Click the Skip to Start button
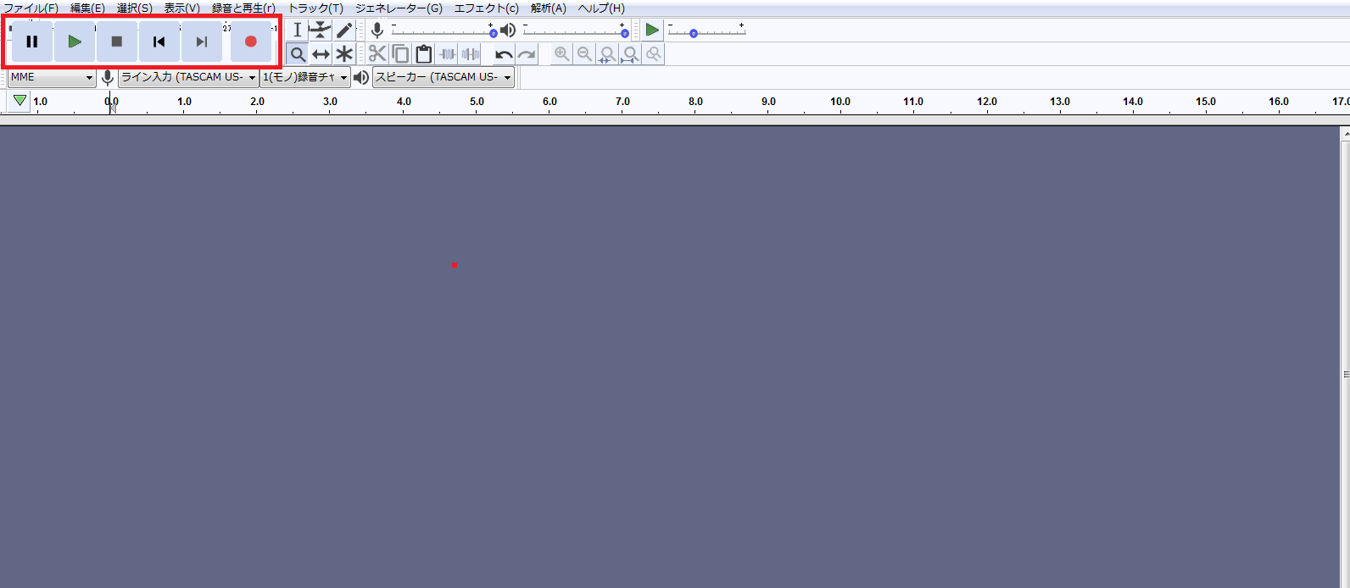This screenshot has height=588, width=1350. click(159, 42)
